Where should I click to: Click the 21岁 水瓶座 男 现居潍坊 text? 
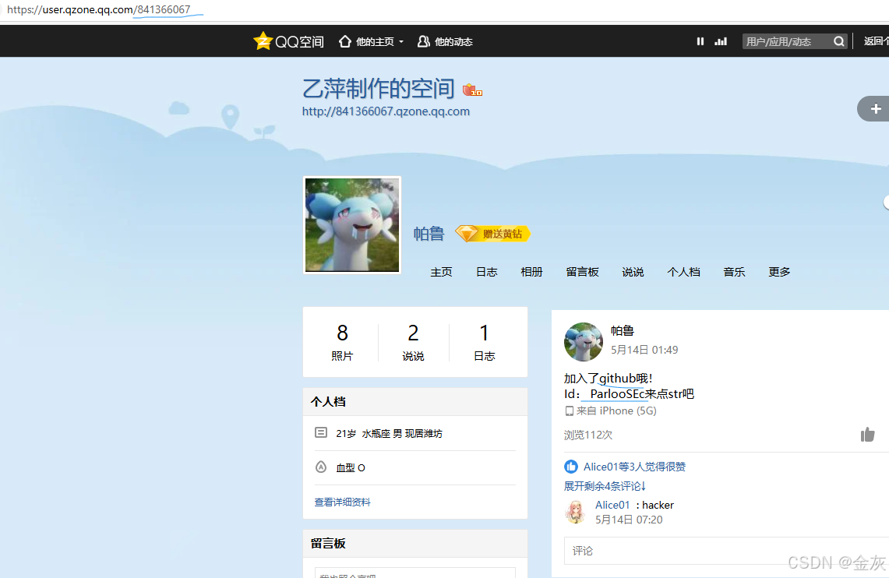pyautogui.click(x=389, y=433)
